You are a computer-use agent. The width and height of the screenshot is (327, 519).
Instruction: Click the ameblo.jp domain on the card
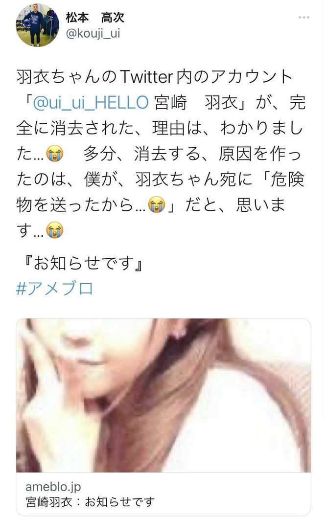53,487
